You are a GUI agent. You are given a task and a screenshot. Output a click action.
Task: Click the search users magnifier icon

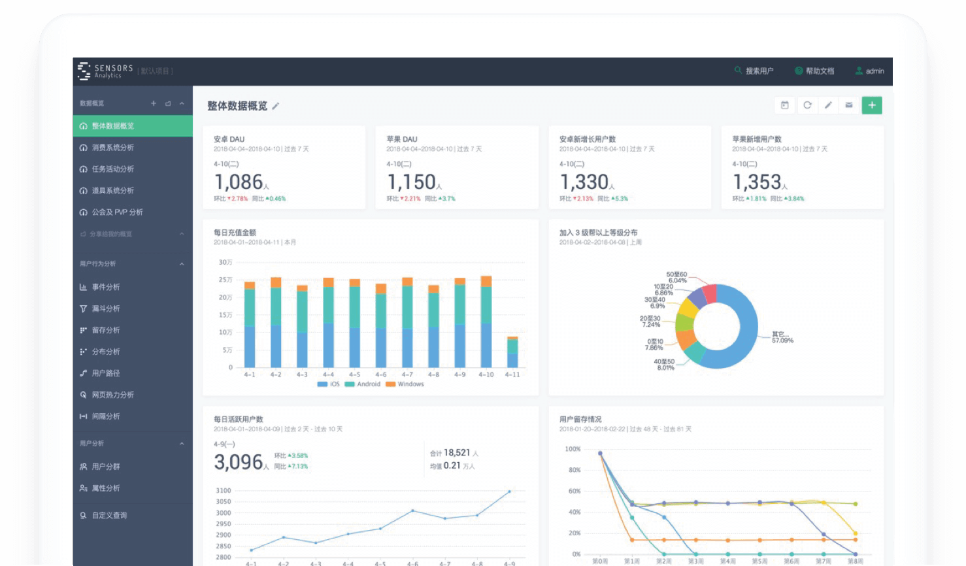pos(737,71)
